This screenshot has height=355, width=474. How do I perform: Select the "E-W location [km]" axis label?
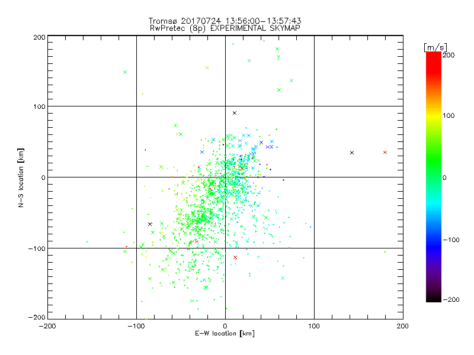pos(225,333)
